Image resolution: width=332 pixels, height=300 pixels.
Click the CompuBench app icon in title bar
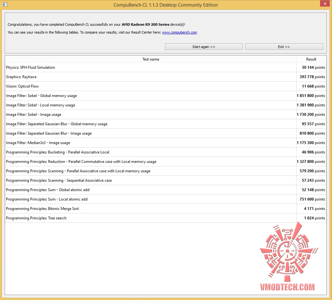click(5, 4)
